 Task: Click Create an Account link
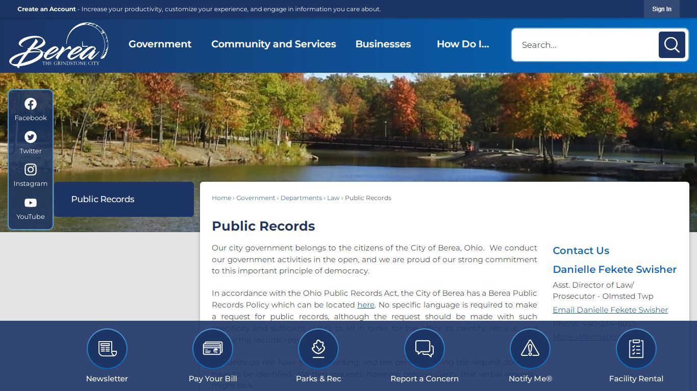[46, 9]
